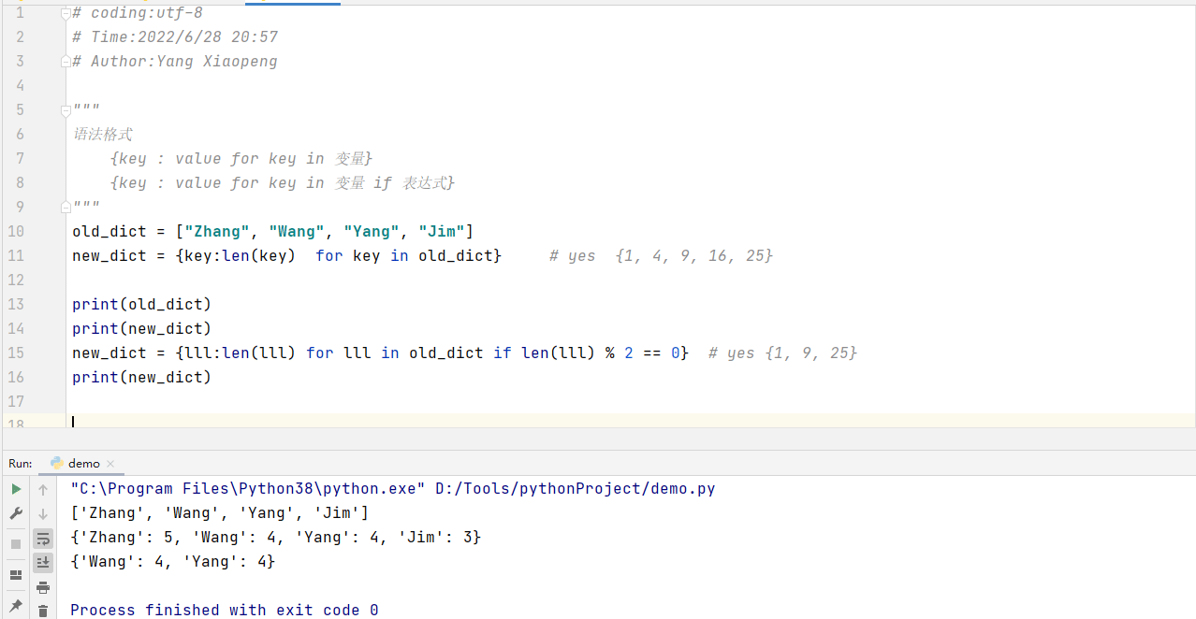Select the demo run tab
This screenshot has height=619, width=1196.
click(83, 463)
